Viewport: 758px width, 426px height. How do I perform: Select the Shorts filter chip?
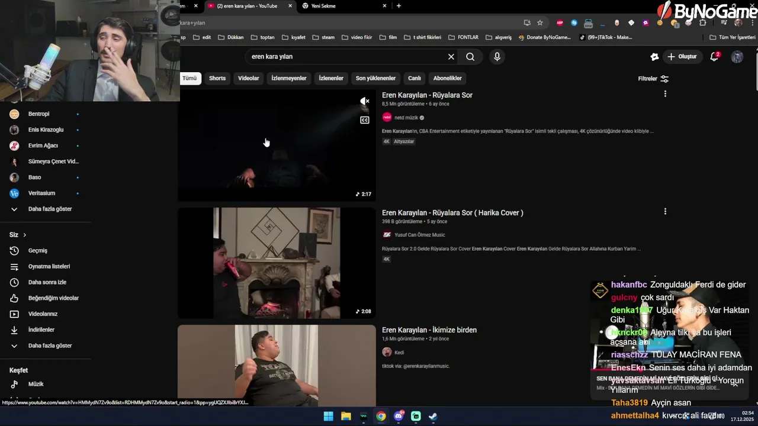click(217, 78)
